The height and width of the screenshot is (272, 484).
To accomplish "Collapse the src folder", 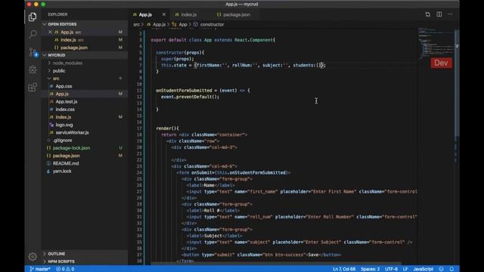I will click(x=56, y=79).
